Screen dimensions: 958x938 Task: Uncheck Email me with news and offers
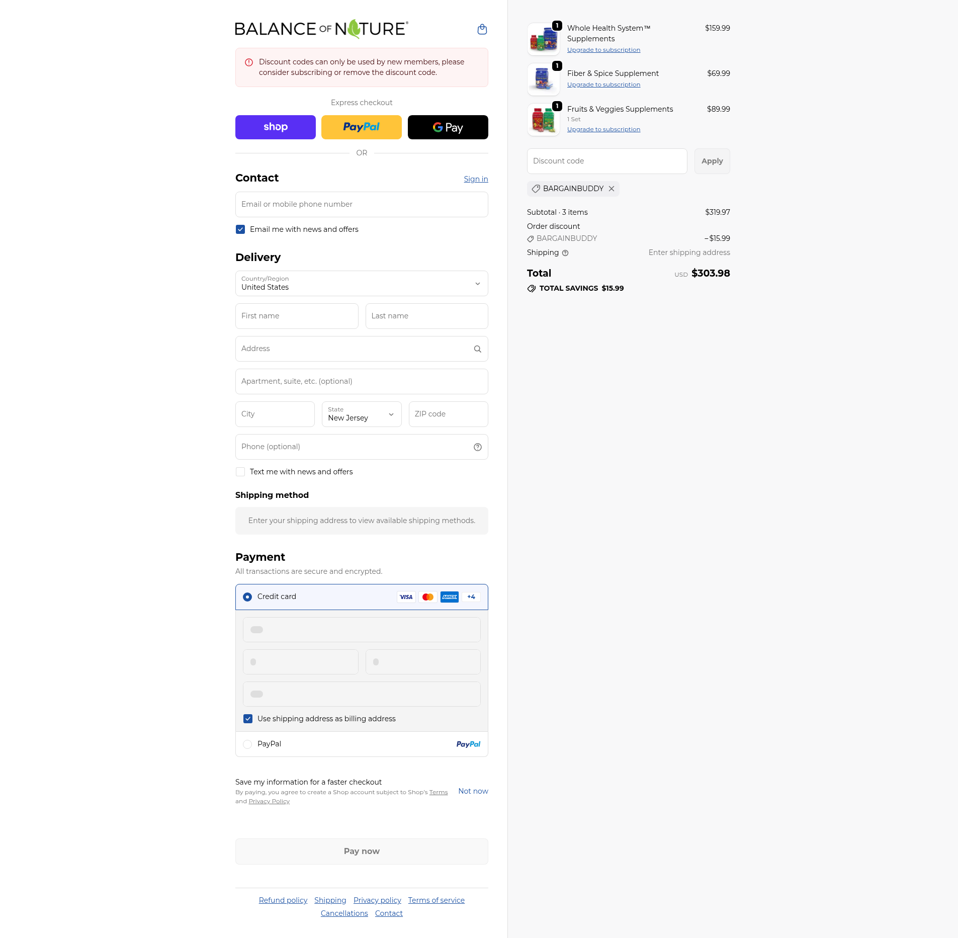coord(240,229)
